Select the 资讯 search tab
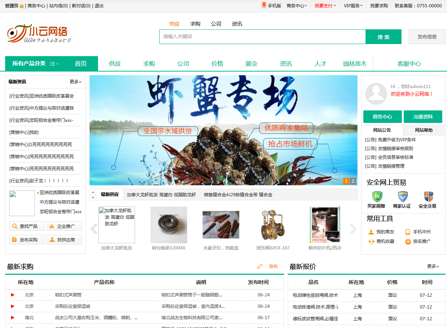 [237, 24]
